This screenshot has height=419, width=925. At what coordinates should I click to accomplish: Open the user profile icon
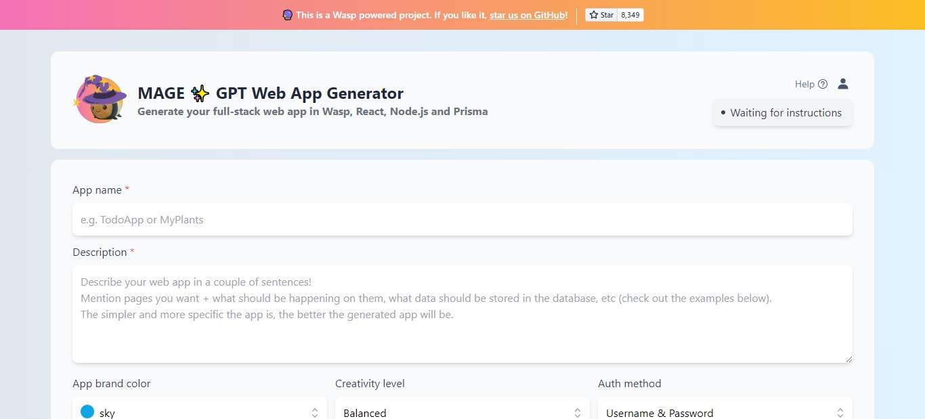[843, 84]
